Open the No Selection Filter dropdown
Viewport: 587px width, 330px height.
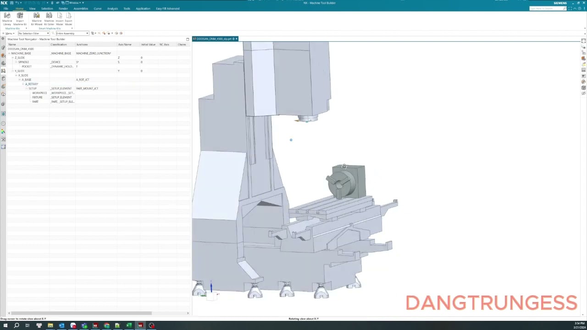tap(33, 33)
